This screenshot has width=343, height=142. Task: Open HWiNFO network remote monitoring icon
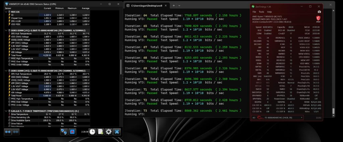64,132
